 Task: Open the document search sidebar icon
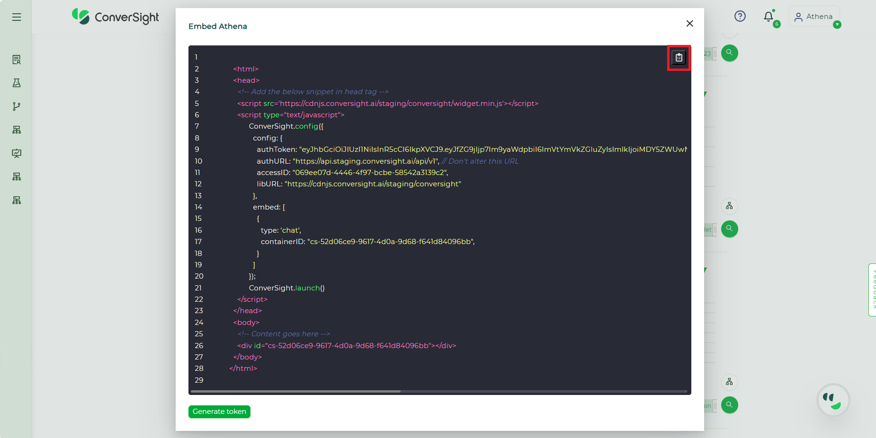tap(17, 60)
